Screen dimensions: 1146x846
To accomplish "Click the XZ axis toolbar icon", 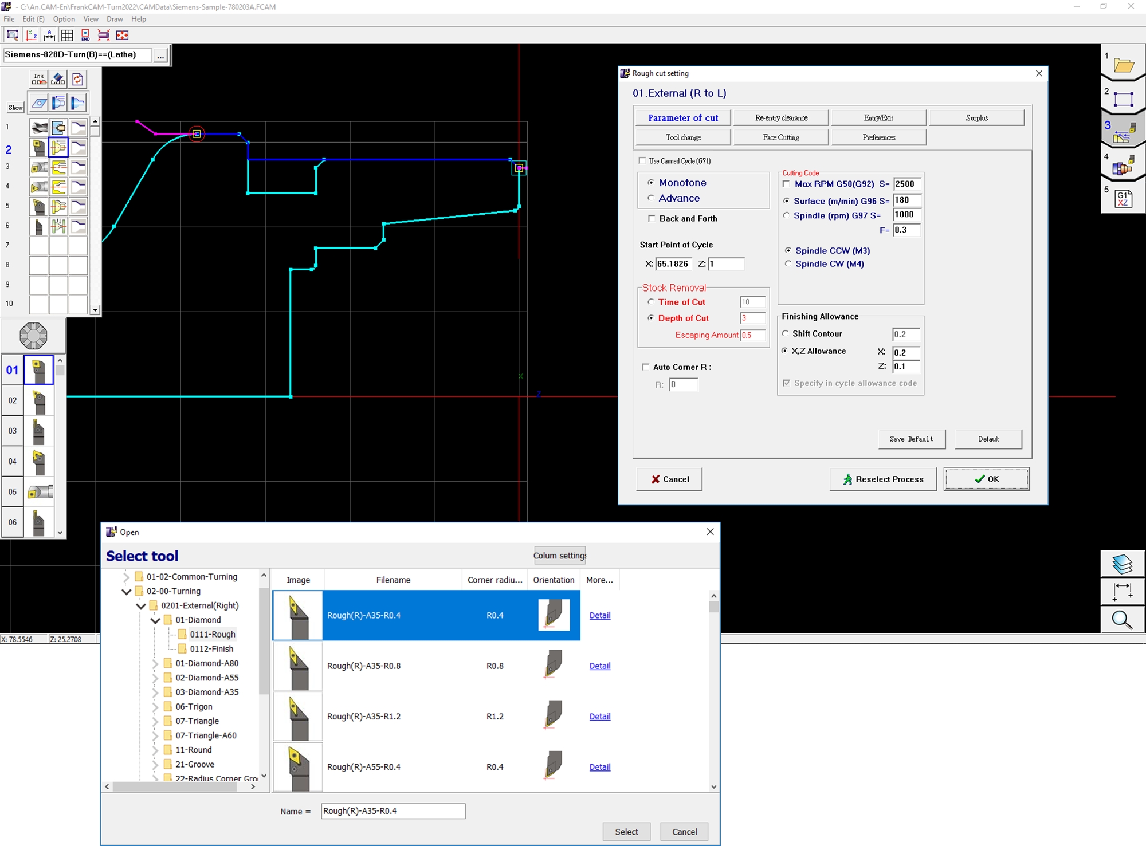I will [32, 36].
